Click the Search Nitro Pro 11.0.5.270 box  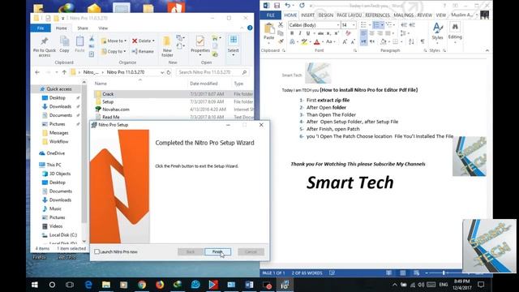pos(212,72)
